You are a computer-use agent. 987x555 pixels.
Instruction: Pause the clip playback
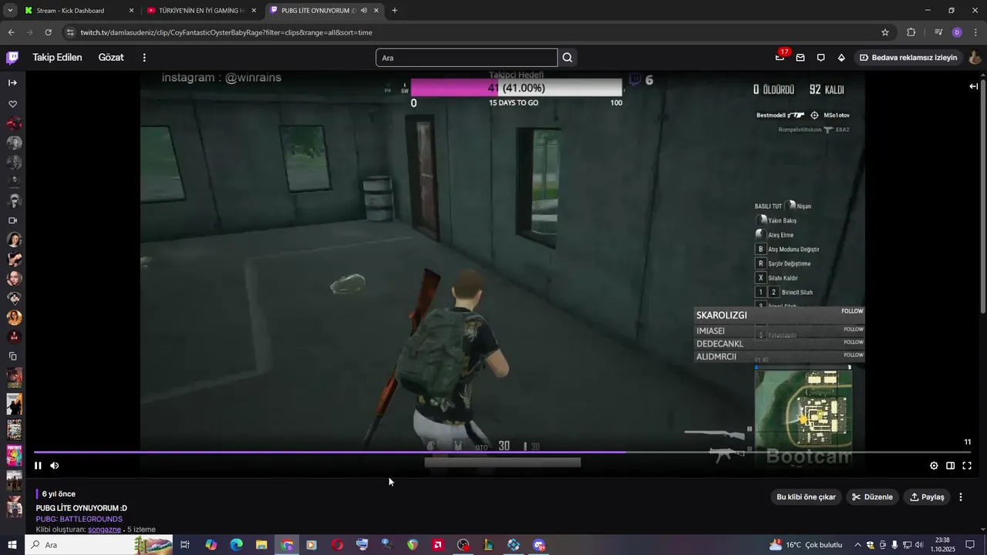(38, 466)
